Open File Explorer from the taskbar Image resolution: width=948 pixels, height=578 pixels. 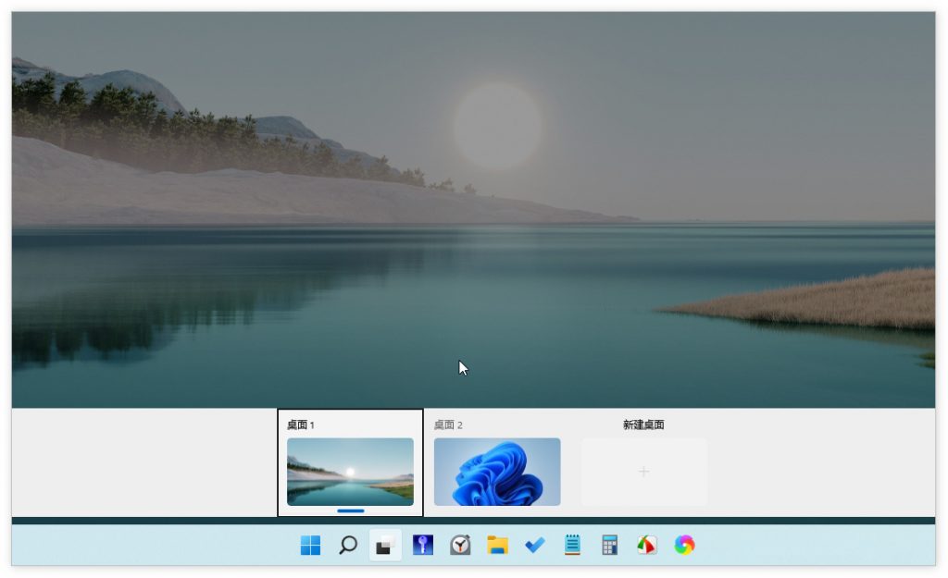pos(497,546)
